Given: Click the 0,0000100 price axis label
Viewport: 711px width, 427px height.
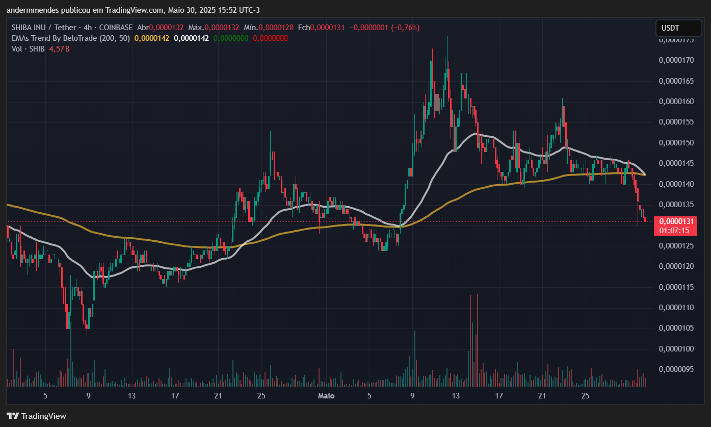Looking at the screenshot, I should tap(676, 349).
